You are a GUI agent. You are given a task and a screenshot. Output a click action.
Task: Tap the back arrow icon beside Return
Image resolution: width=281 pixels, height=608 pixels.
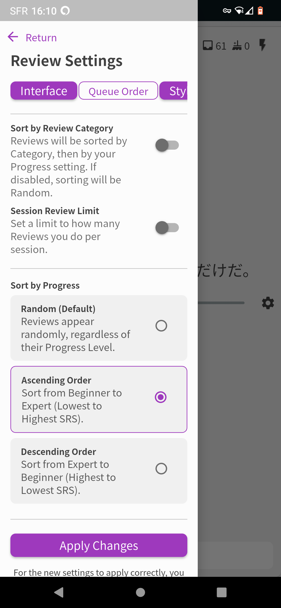coord(13,37)
